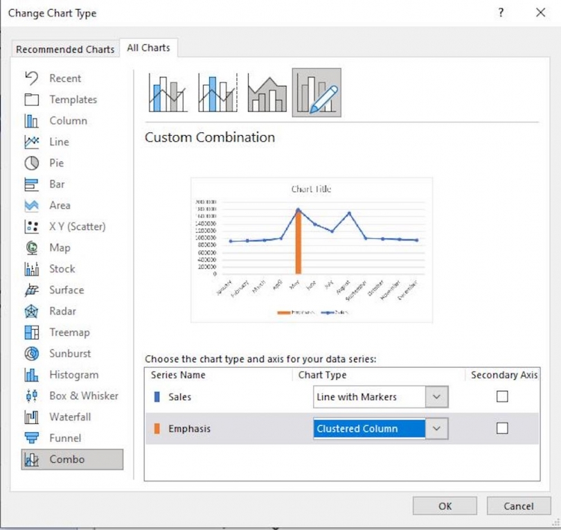Confirm changes with the OK button
561x530 pixels.
tap(444, 506)
